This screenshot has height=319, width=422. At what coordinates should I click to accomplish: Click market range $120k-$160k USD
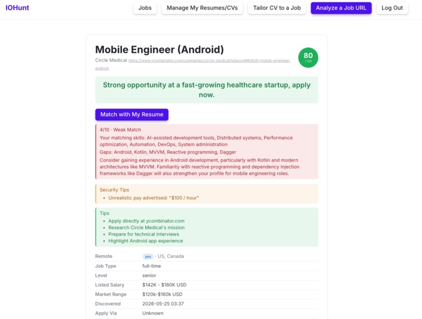pos(163,295)
